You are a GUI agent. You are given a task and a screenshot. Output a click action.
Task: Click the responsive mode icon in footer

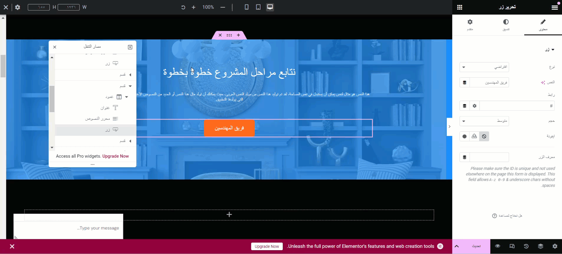tap(512, 246)
